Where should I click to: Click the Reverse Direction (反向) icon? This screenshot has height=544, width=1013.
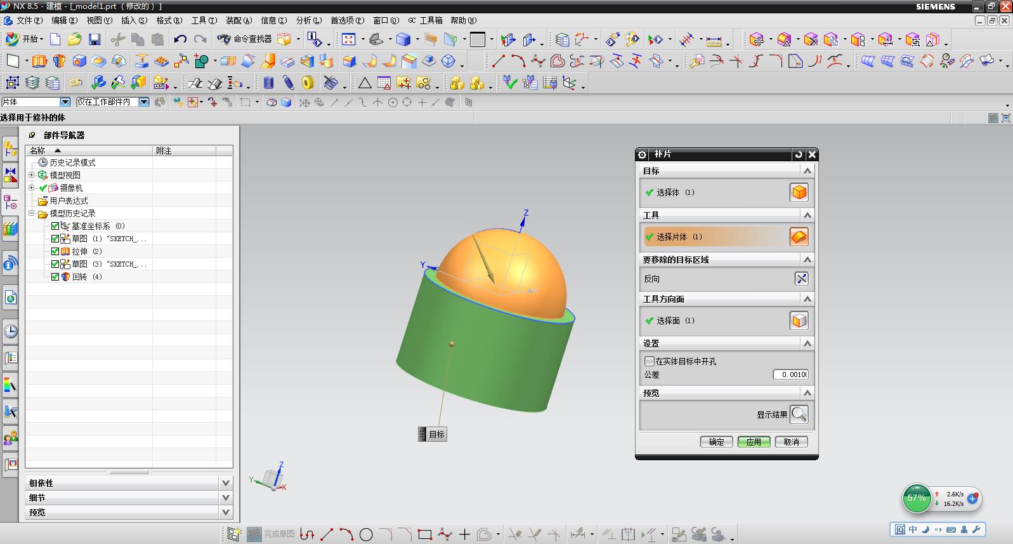801,279
